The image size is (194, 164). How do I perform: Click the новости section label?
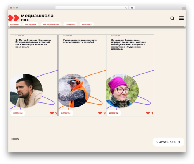point(15,139)
